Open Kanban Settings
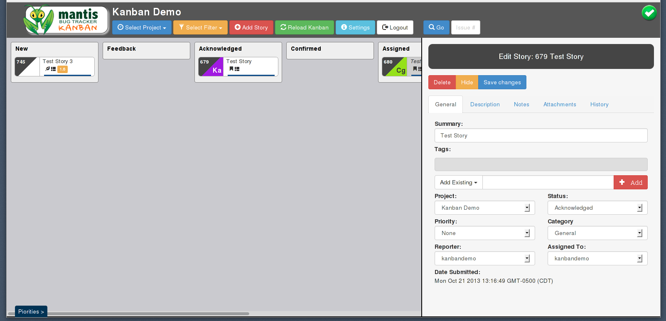The height and width of the screenshot is (321, 666). pos(355,27)
